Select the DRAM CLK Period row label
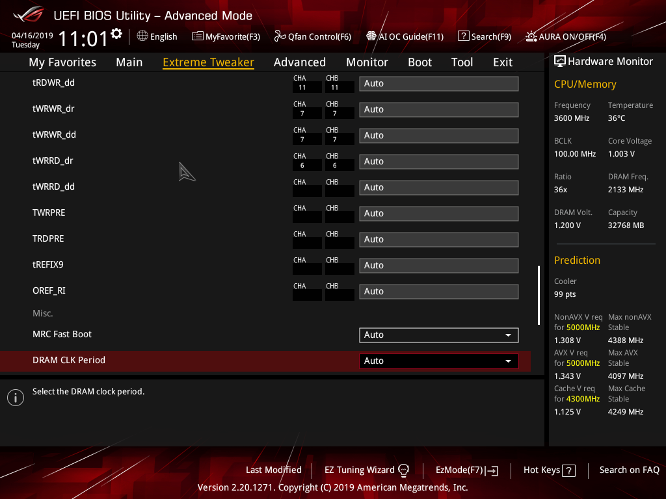Screen dimensions: 666x499 pyautogui.click(x=69, y=360)
